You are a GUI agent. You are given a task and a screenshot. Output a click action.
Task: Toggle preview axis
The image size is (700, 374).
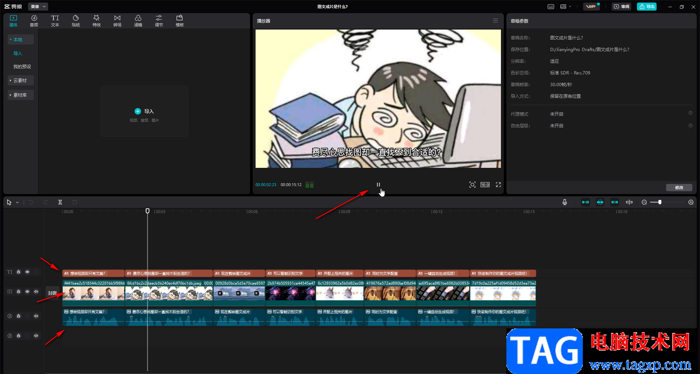coord(629,202)
